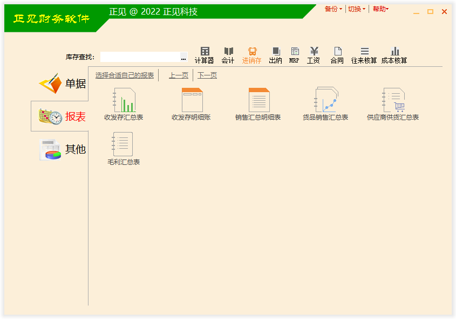The image size is (456, 319).
Task: Open the 计算器 calculator tool
Action: (205, 56)
